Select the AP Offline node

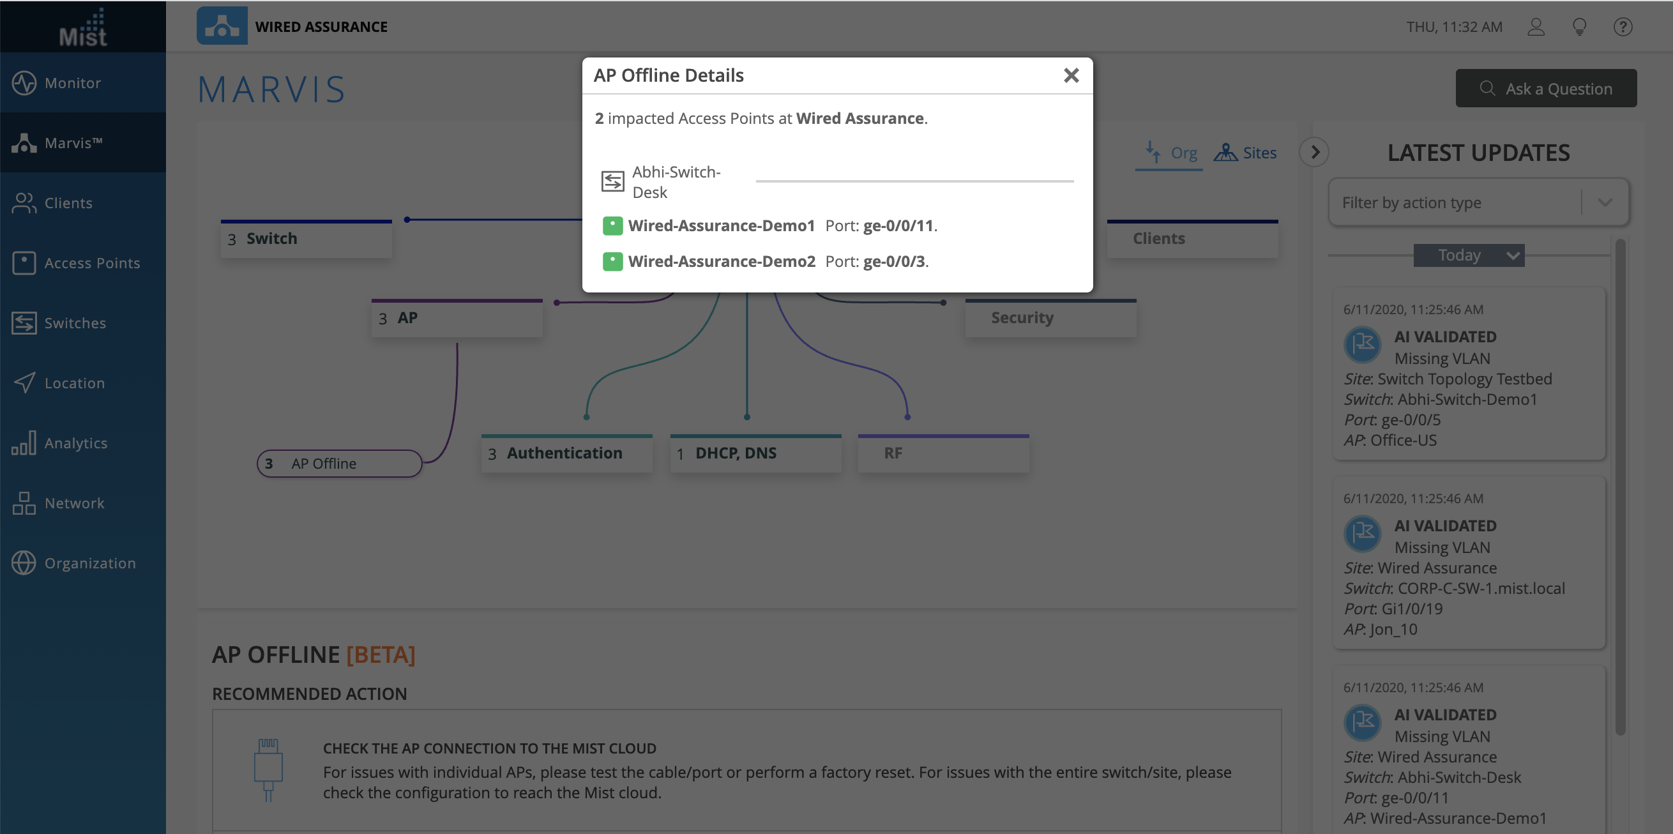[x=339, y=463]
